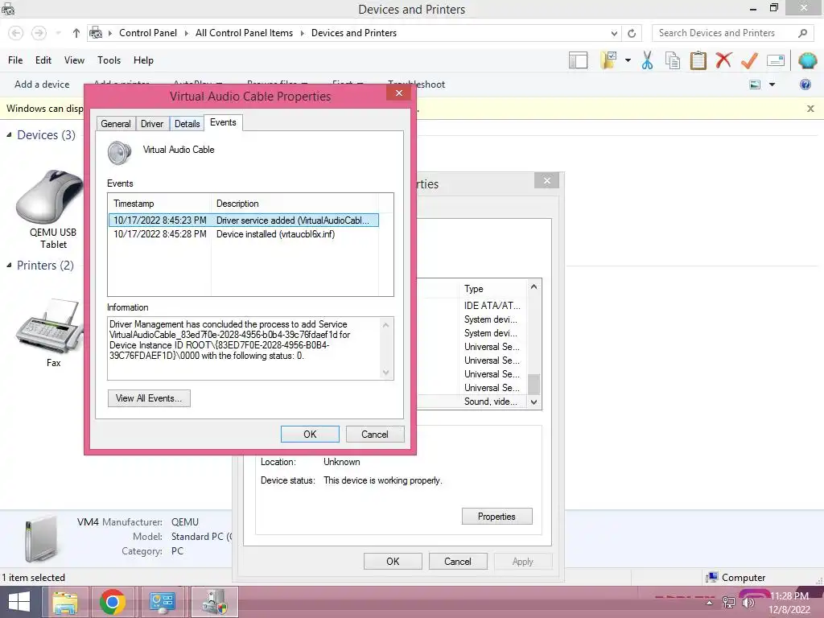This screenshot has height=618, width=824.
Task: Click the Cut scissors toolbar icon
Action: (x=647, y=60)
